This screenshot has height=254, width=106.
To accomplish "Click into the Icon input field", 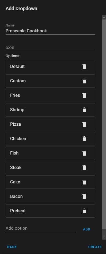I will (50, 48).
